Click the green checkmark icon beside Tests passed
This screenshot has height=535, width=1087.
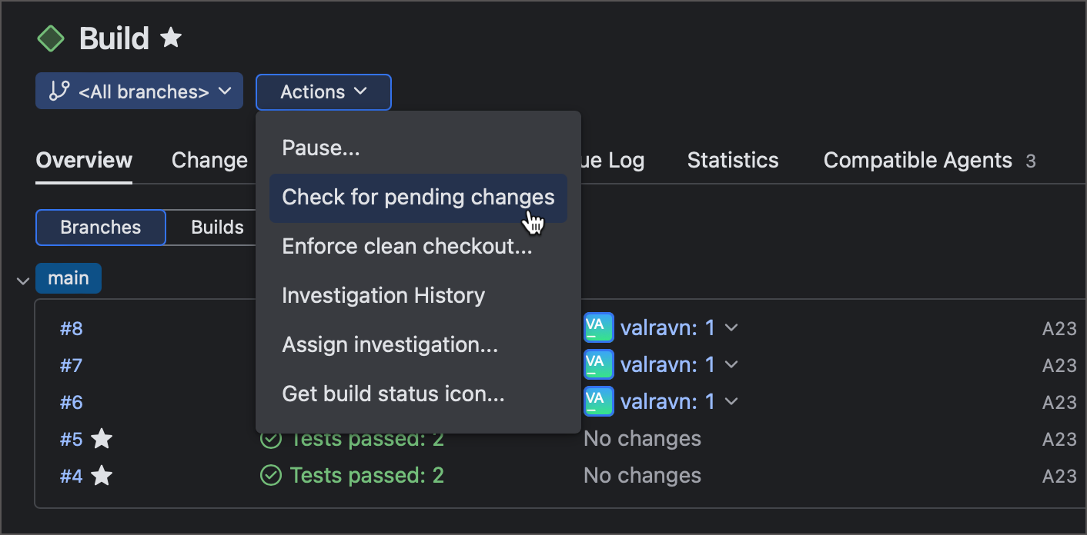pos(270,475)
